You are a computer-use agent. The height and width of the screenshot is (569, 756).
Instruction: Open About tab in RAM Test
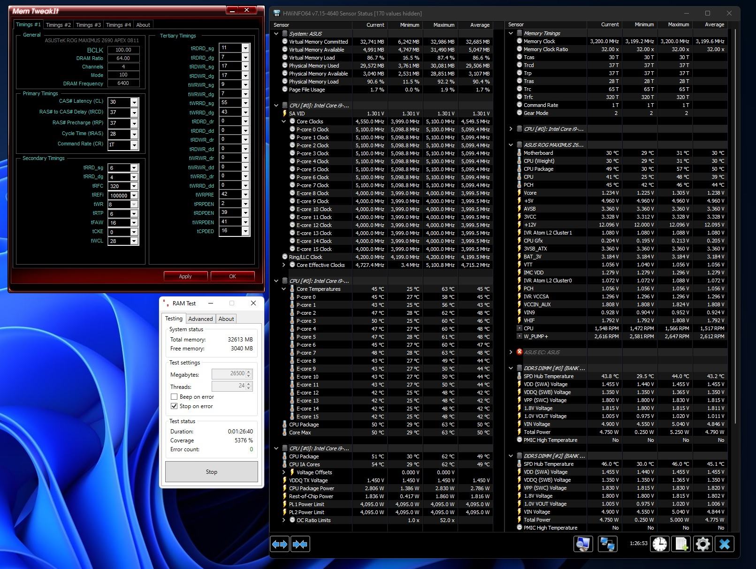point(226,319)
